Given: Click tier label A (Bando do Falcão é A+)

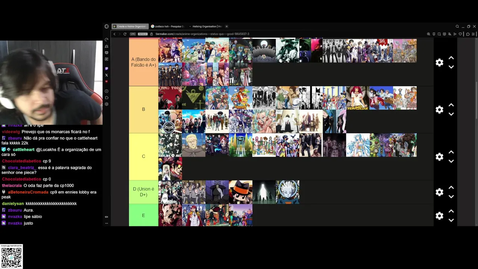Looking at the screenshot, I should click(x=143, y=62).
